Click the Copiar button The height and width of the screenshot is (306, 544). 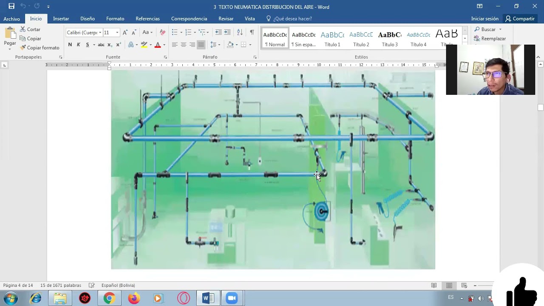tap(30, 39)
